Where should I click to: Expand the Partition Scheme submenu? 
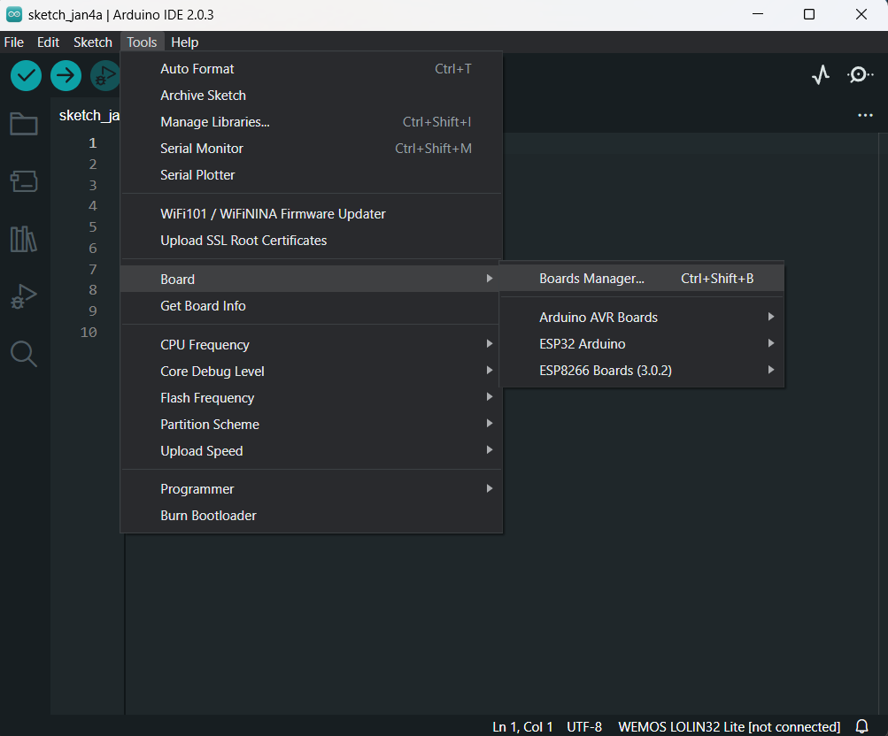click(312, 425)
